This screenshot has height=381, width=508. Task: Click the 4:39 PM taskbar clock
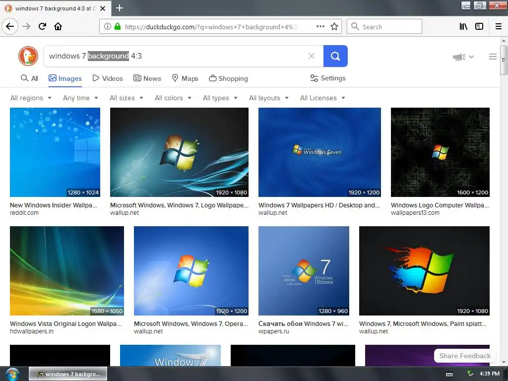(x=490, y=374)
